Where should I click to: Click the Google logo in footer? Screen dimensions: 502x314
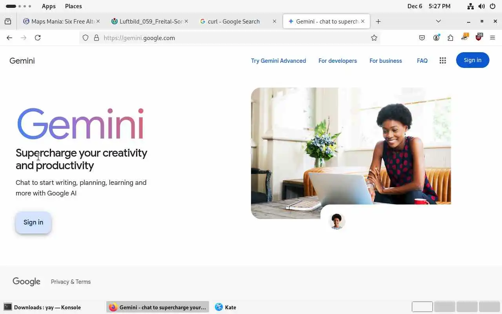point(26,281)
